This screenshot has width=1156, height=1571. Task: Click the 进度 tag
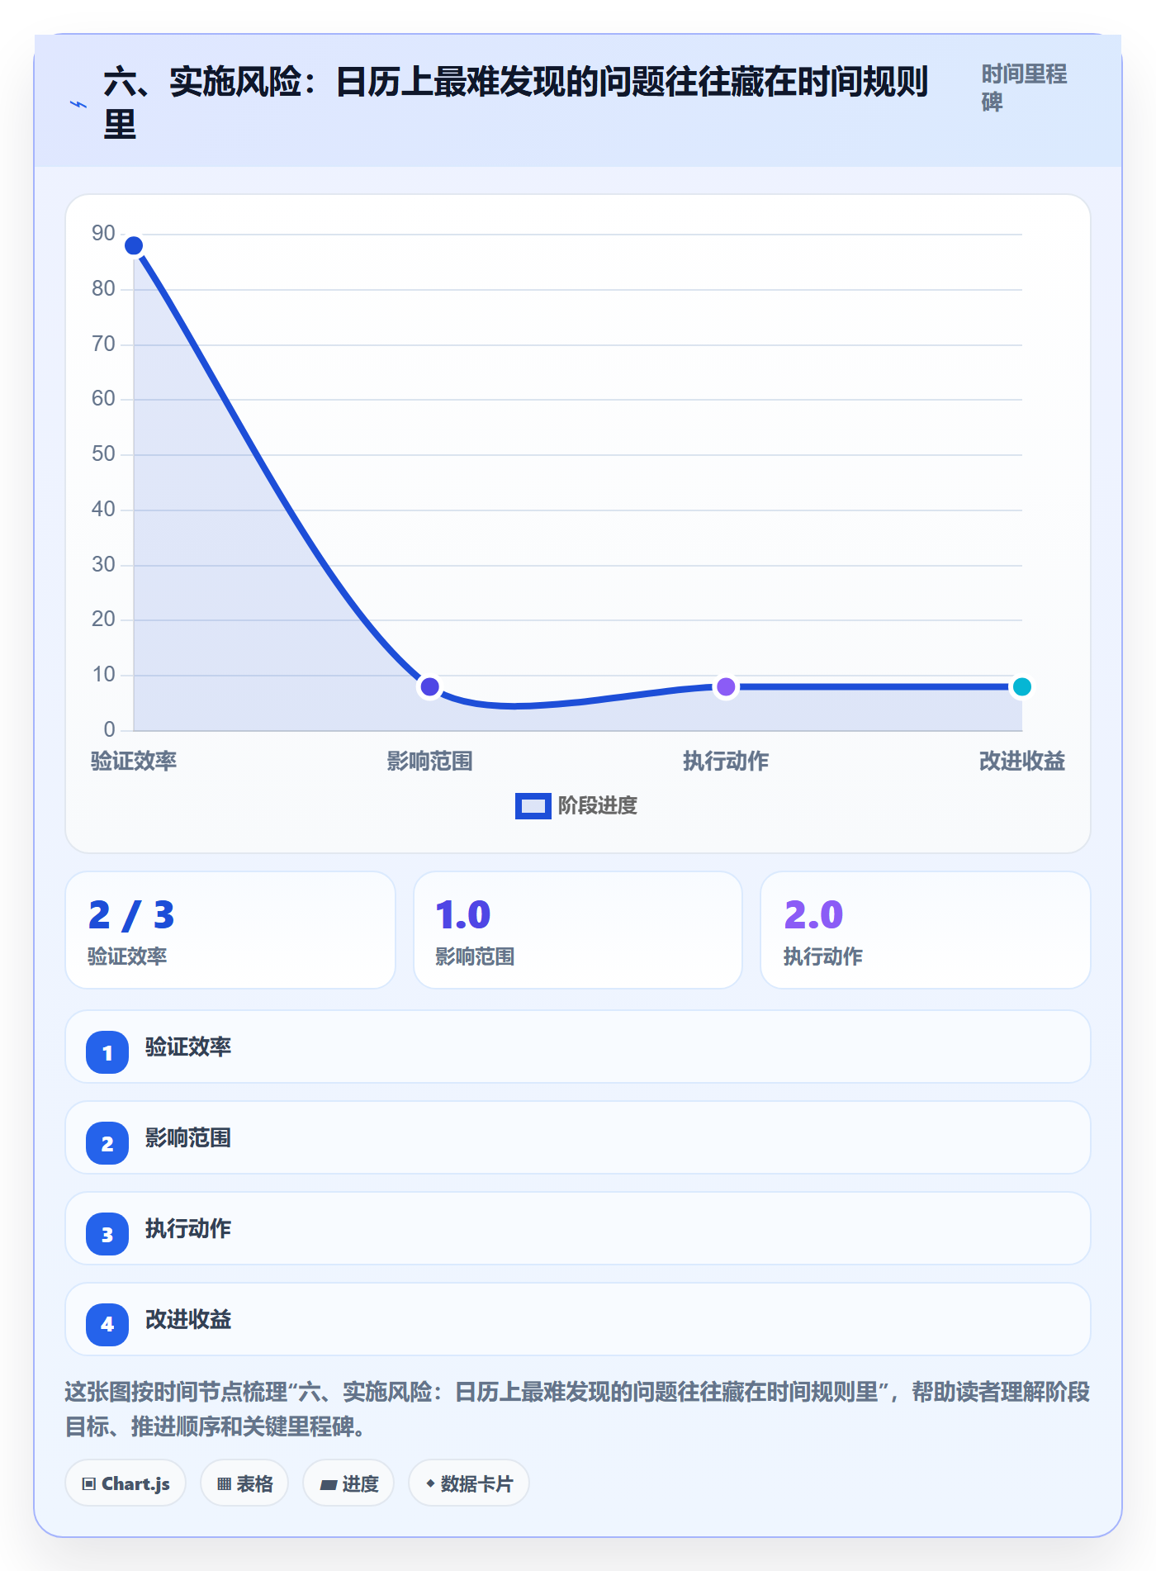coord(348,1483)
